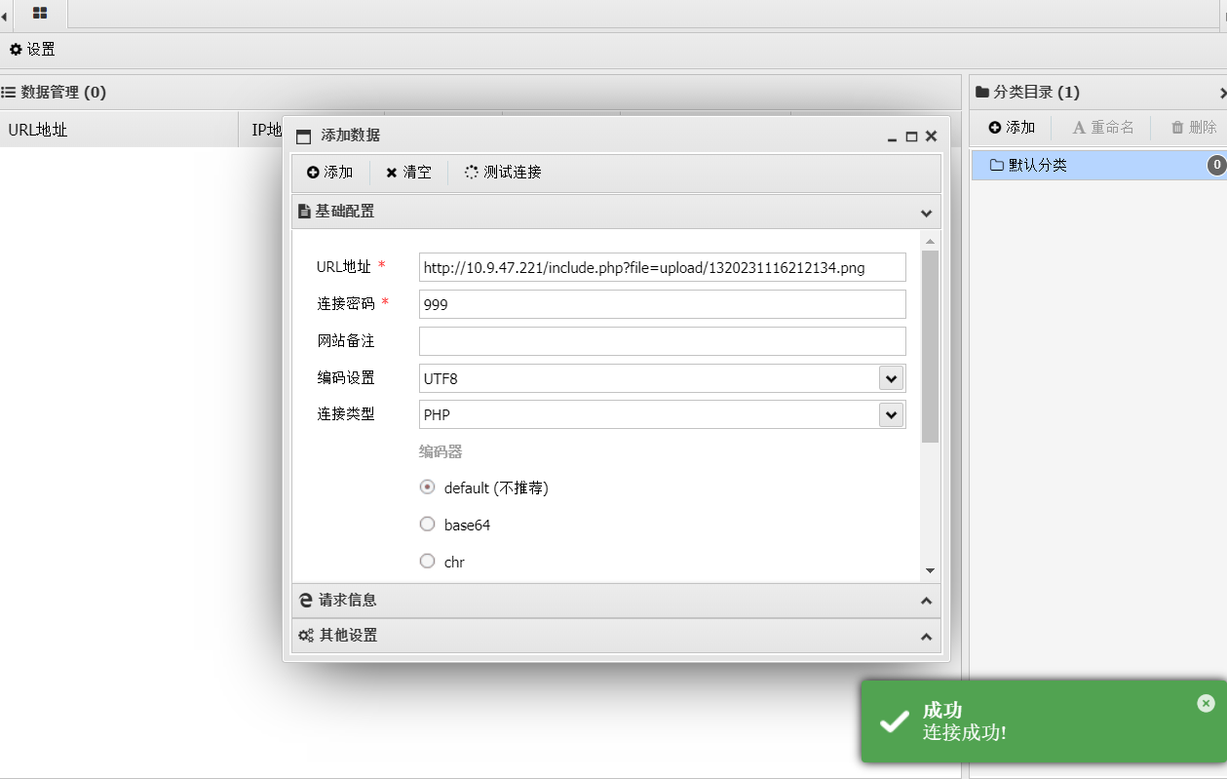Screen dimensions: 1227x779
Task: Click 删除 in the 分类目录 panel
Action: [x=1193, y=128]
